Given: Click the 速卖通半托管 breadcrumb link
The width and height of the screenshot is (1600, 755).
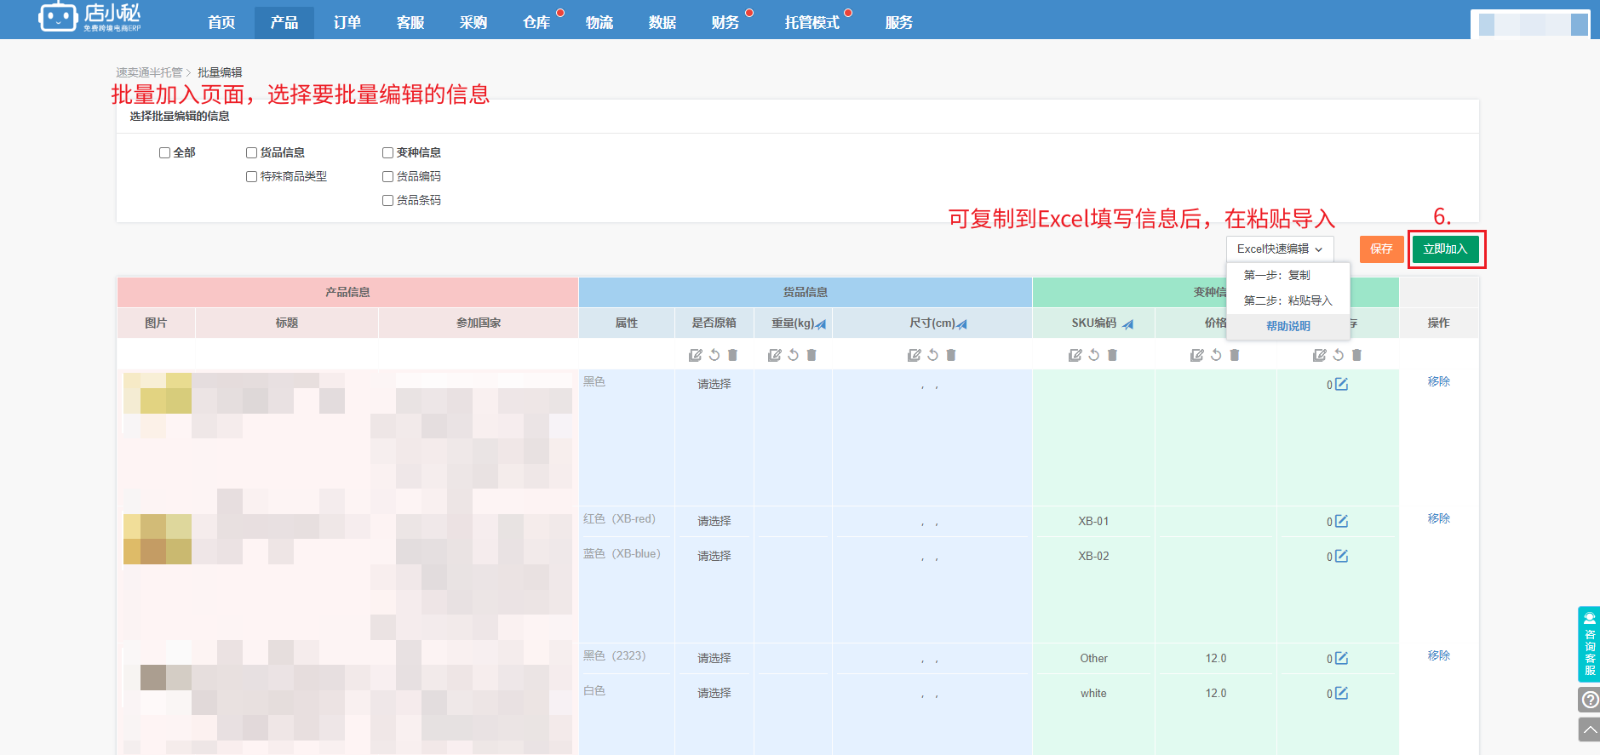Looking at the screenshot, I should click(149, 72).
